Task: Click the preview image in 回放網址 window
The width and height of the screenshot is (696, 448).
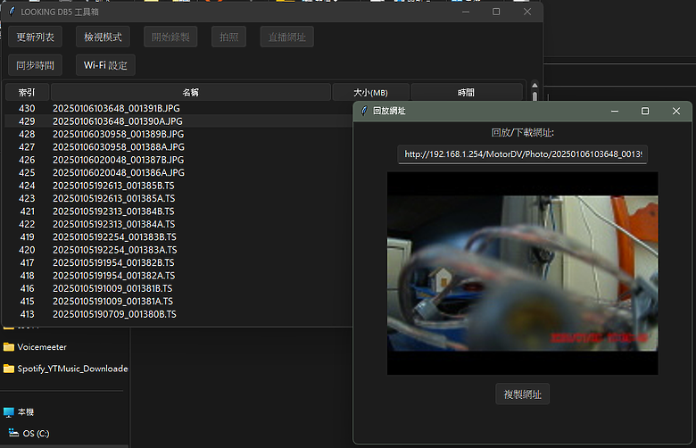Action: [522, 273]
